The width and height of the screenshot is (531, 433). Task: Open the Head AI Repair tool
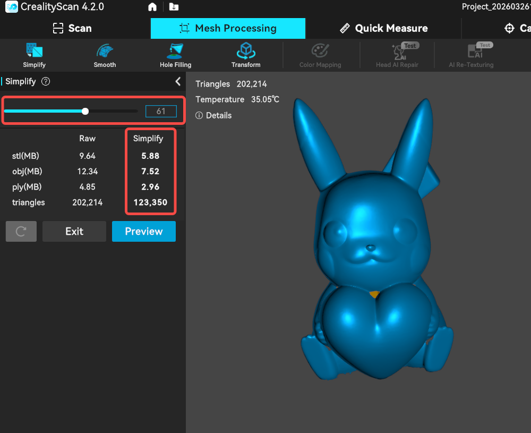(x=397, y=52)
